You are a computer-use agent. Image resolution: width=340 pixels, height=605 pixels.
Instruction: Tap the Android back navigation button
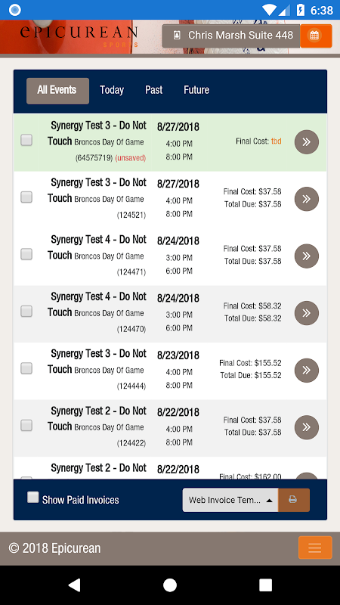(74, 585)
